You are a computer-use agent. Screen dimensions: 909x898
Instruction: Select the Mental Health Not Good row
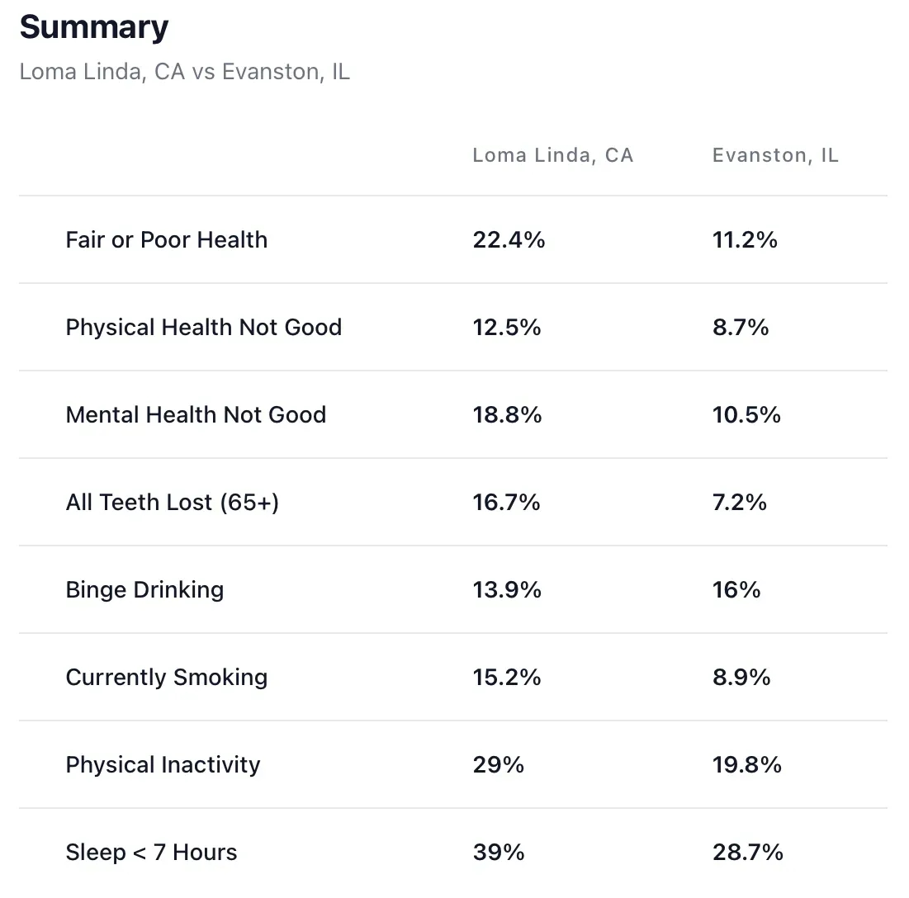pos(196,414)
